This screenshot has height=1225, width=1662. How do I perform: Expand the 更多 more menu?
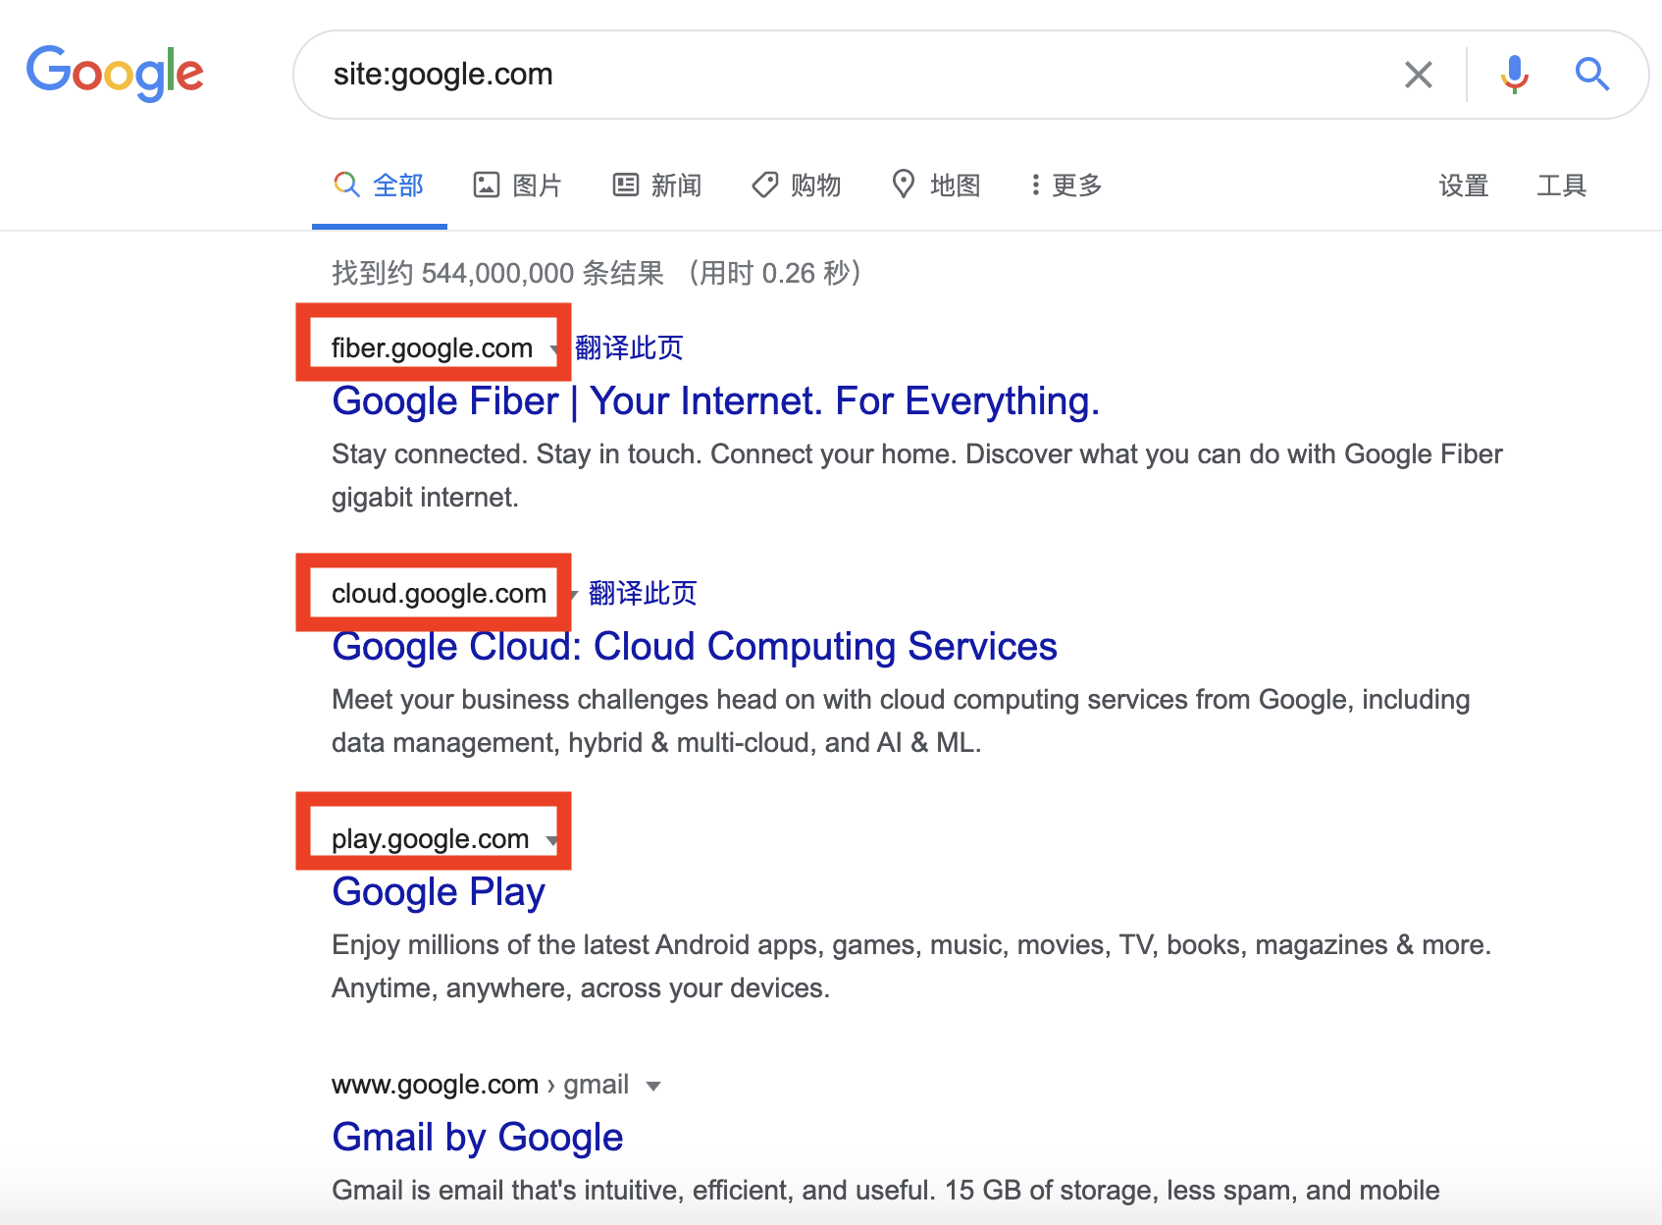1065,186
